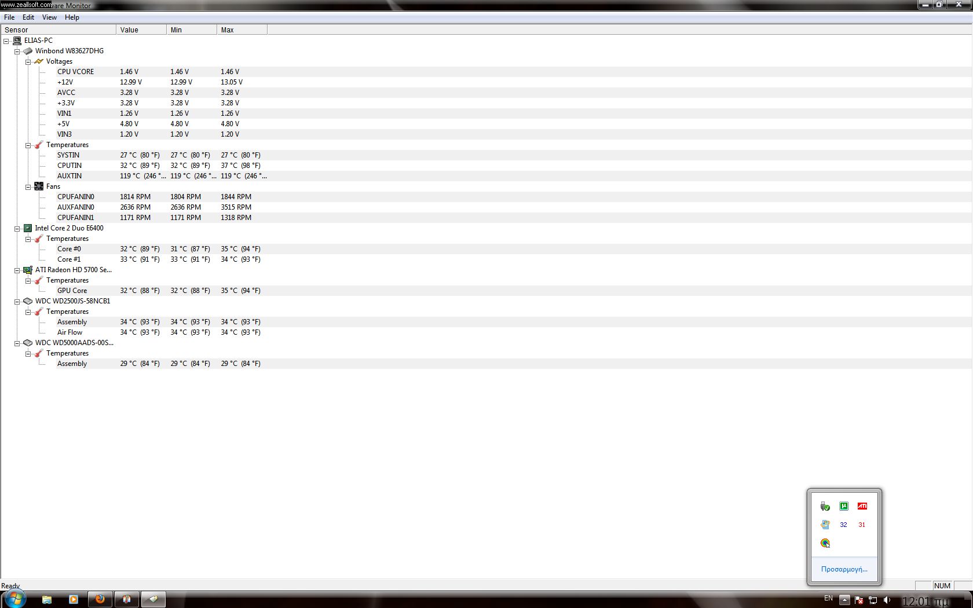Click the blue 32 temperature tray icon
973x608 pixels.
(843, 525)
